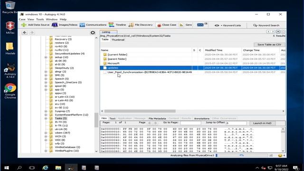Screen dimensions: 304x171
Task: Expand the Speech (5) tree node
Action: coord(46,79)
